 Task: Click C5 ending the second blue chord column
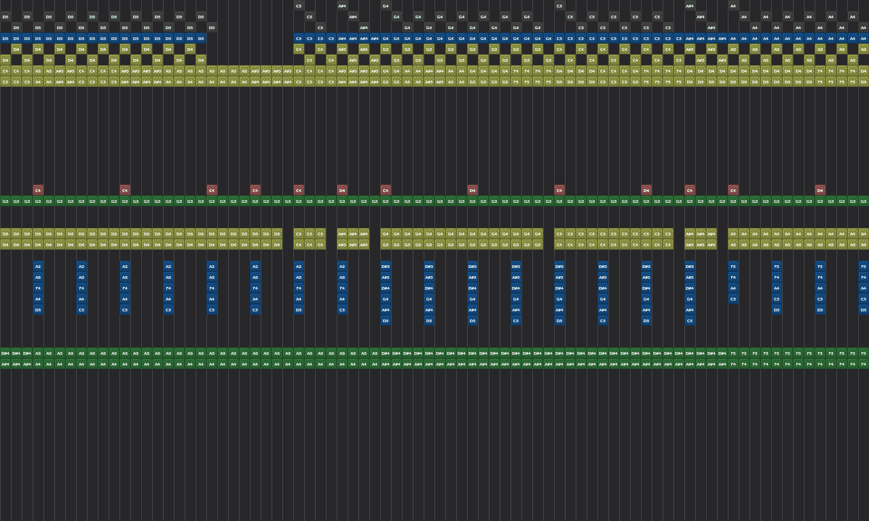(81, 309)
